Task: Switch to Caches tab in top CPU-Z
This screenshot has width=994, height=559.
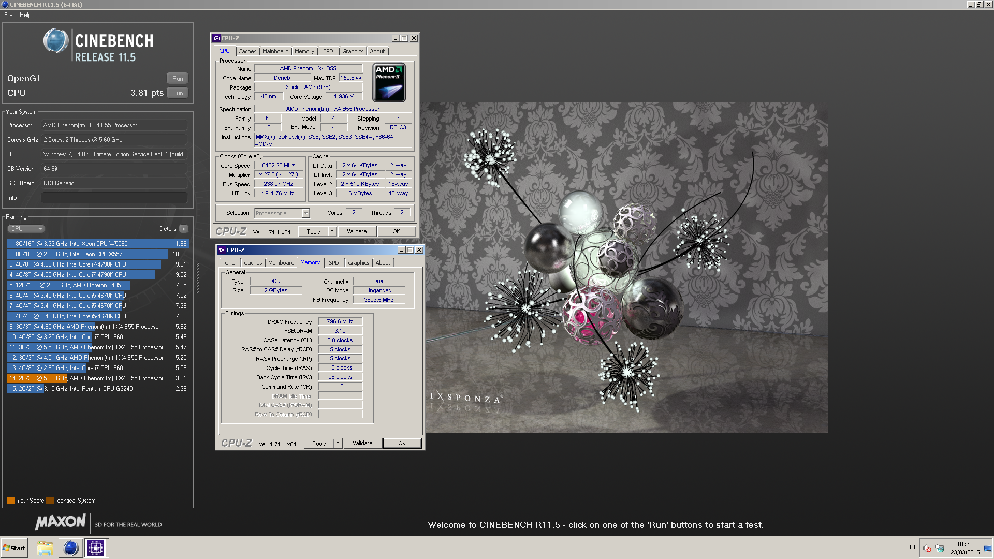Action: tap(247, 51)
